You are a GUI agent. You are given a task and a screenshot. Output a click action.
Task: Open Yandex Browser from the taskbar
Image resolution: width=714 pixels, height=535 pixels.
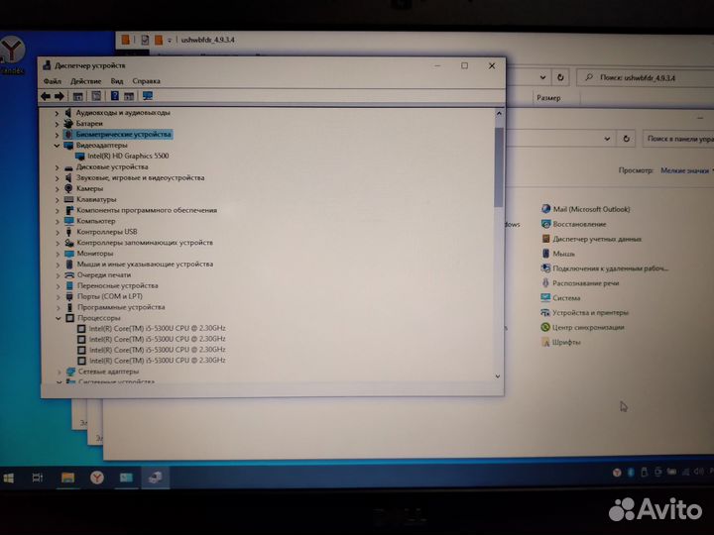[x=97, y=478]
